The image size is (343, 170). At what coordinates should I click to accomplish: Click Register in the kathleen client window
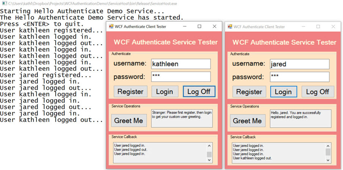[130, 92]
